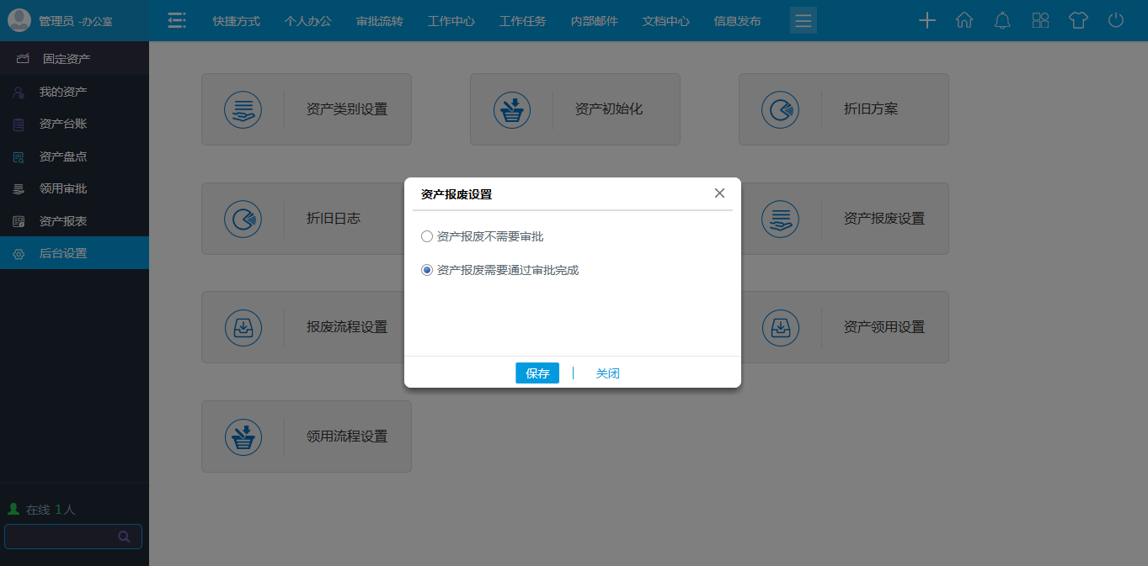Open the home icon in top bar

[x=964, y=20]
